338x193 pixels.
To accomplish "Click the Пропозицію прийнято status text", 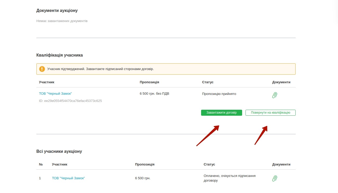I will (219, 94).
